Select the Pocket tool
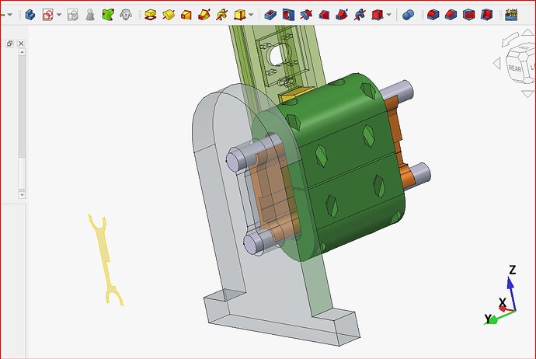 click(x=270, y=15)
